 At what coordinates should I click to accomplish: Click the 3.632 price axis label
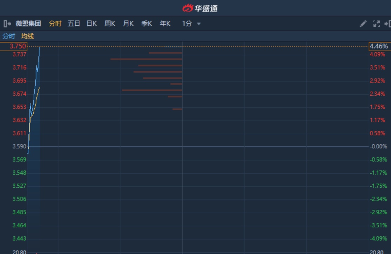tap(19, 120)
